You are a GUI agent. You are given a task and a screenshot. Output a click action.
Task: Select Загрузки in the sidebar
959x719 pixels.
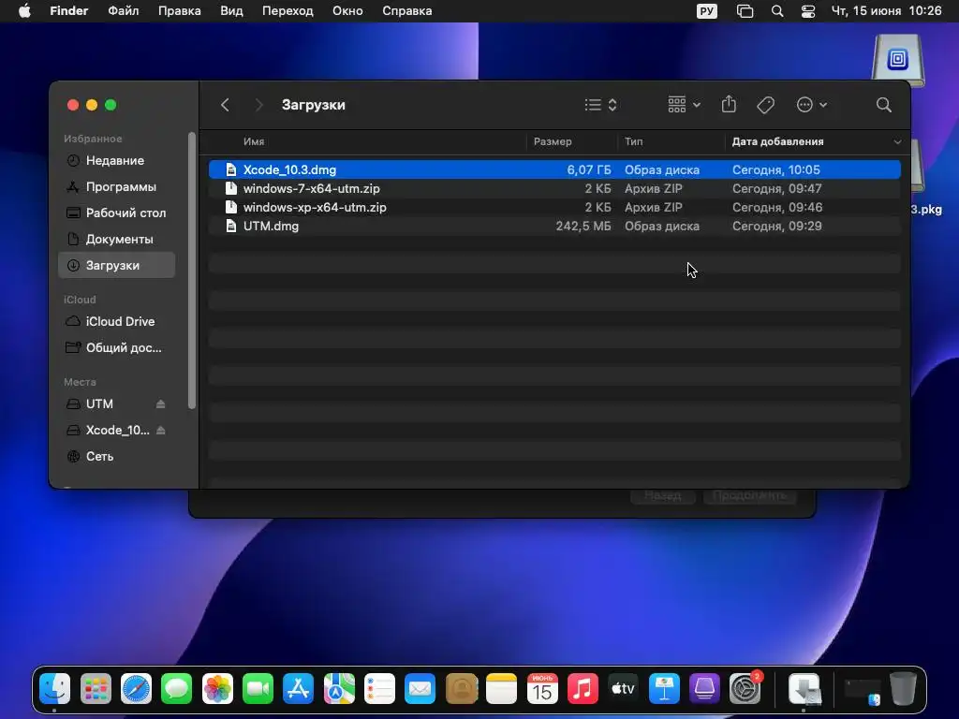116,265
